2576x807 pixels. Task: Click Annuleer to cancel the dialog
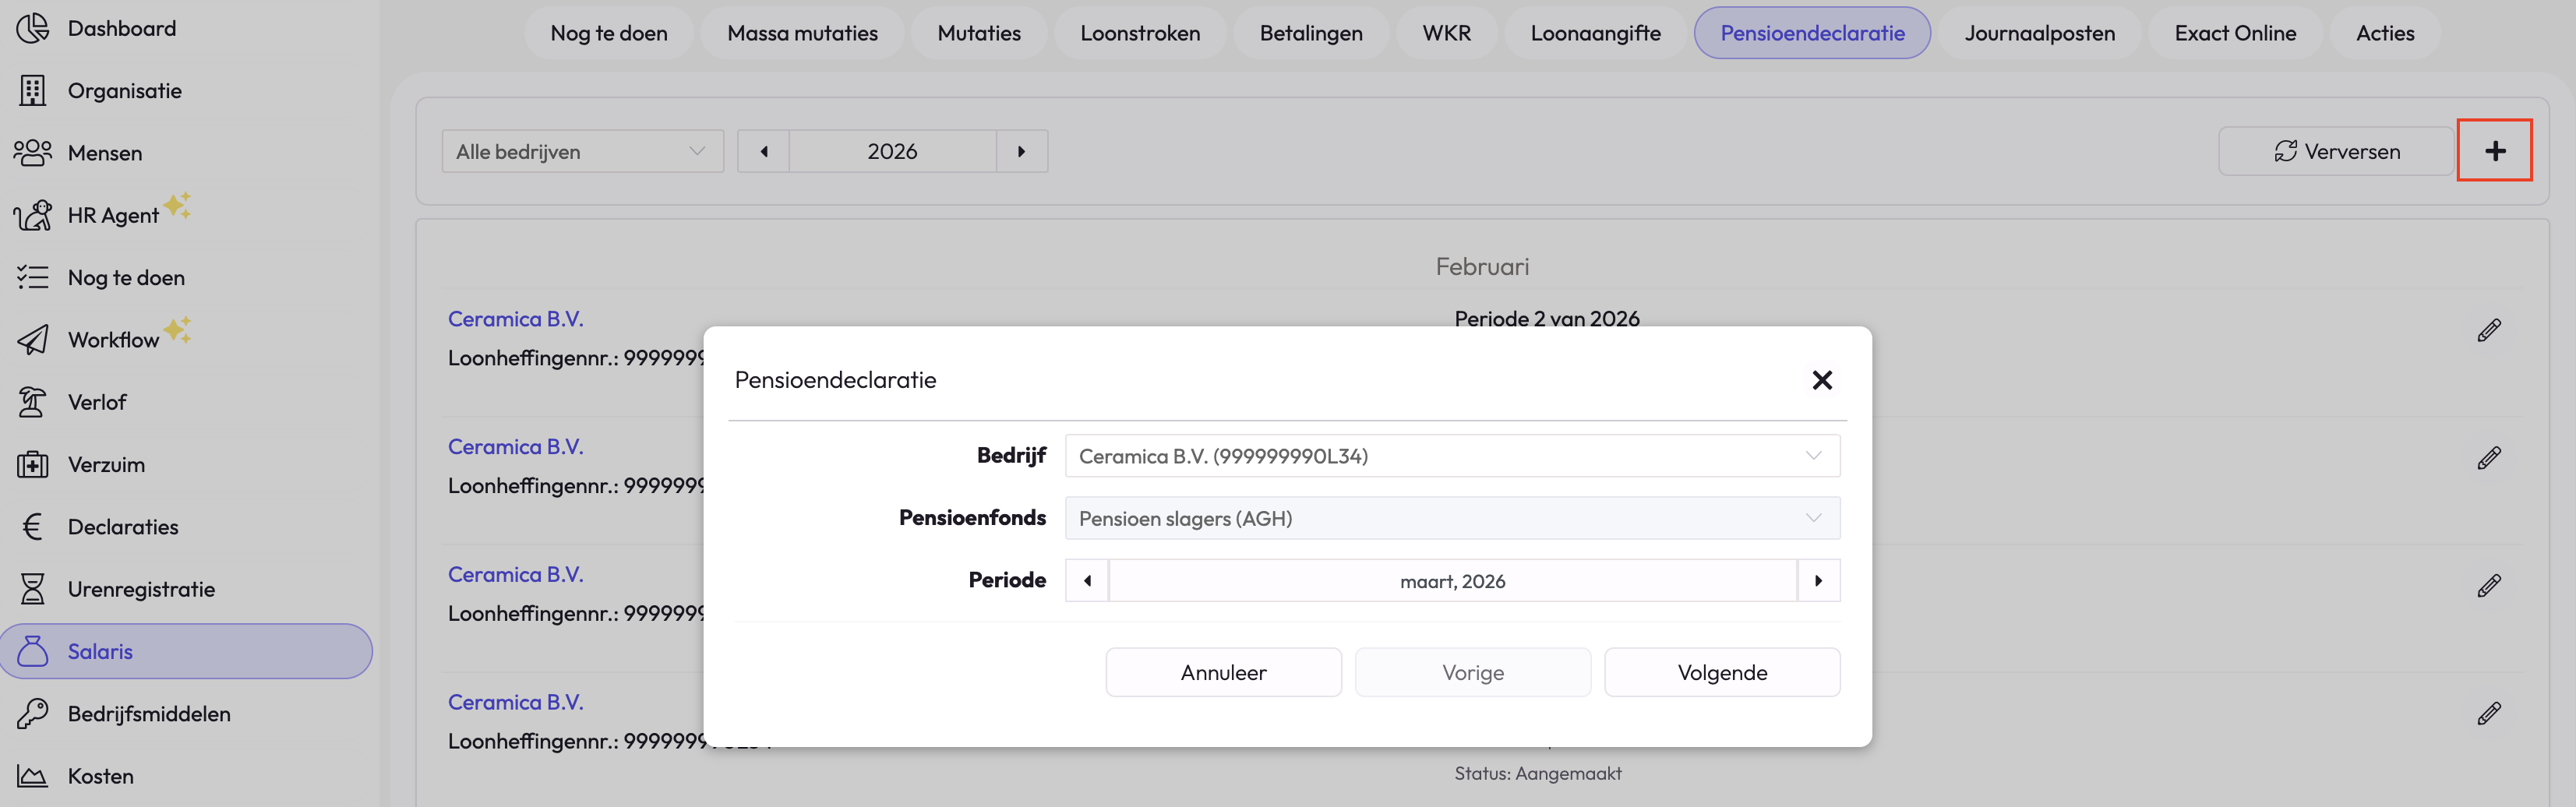pos(1223,672)
